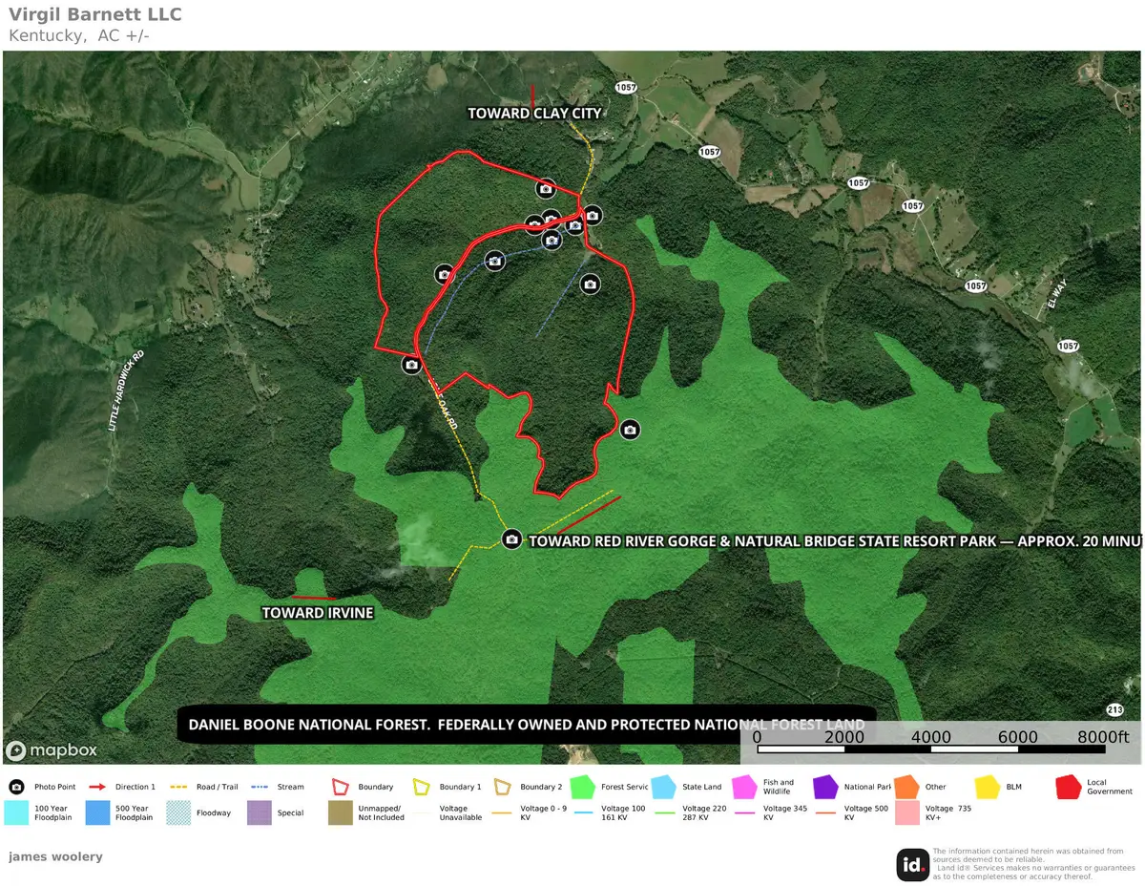Click the hatched Floodway legend swatch
The image size is (1145, 886).
178,812
